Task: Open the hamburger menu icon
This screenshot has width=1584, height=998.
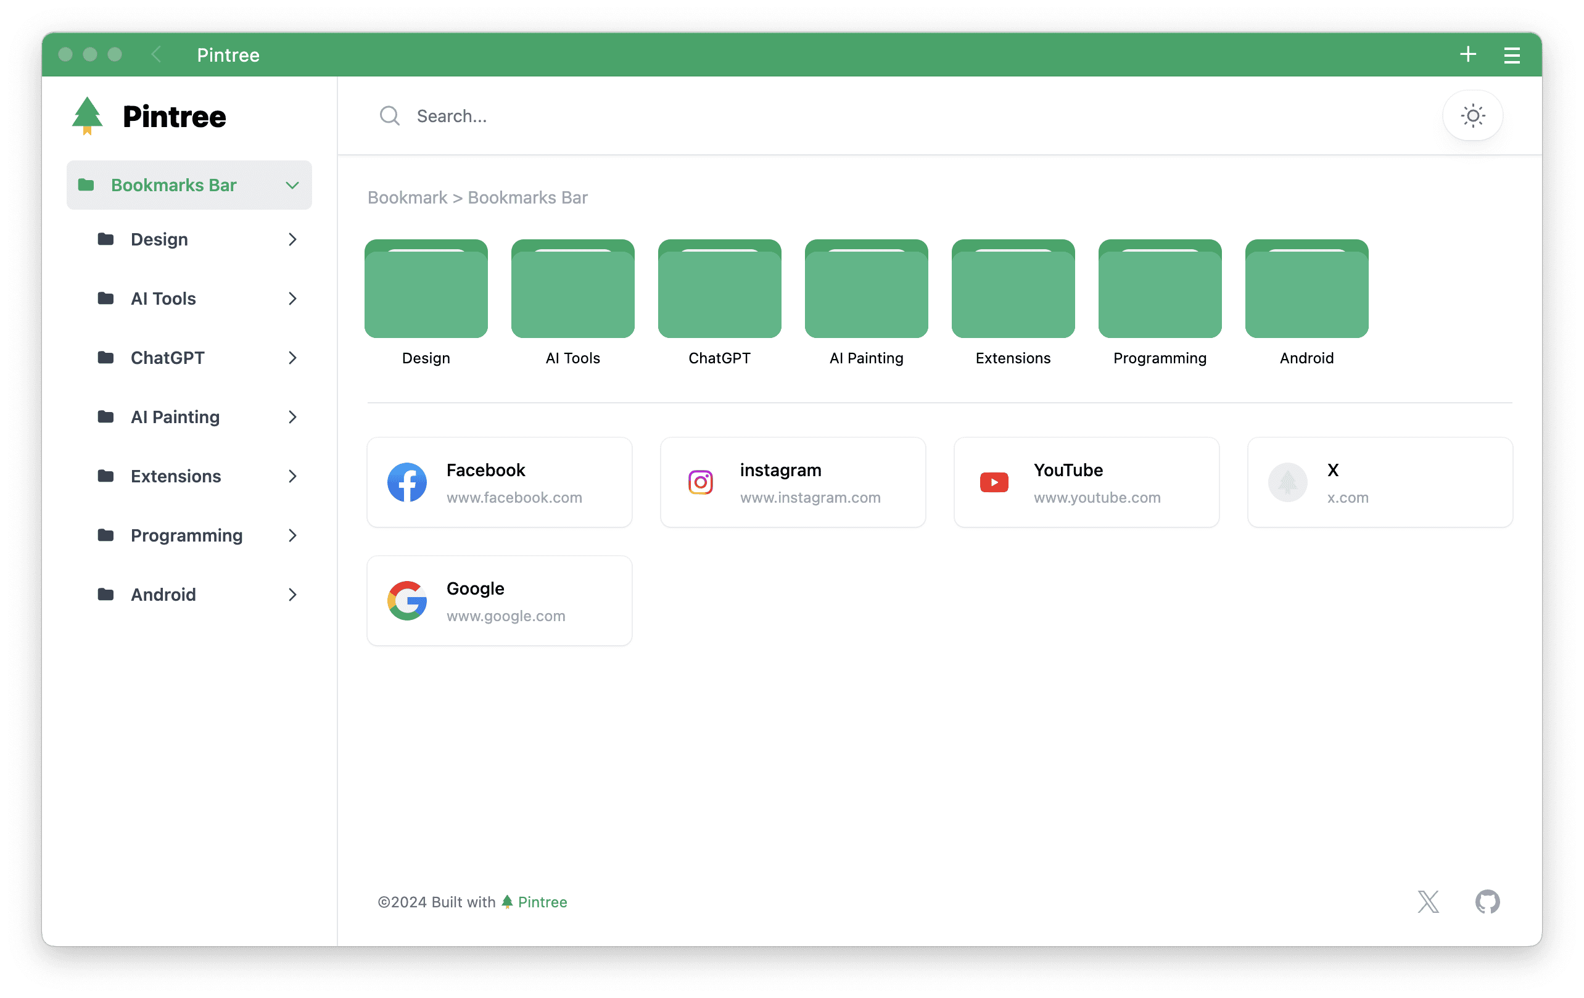Action: (x=1511, y=55)
